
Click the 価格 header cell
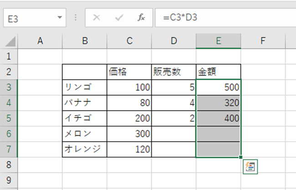(x=129, y=72)
